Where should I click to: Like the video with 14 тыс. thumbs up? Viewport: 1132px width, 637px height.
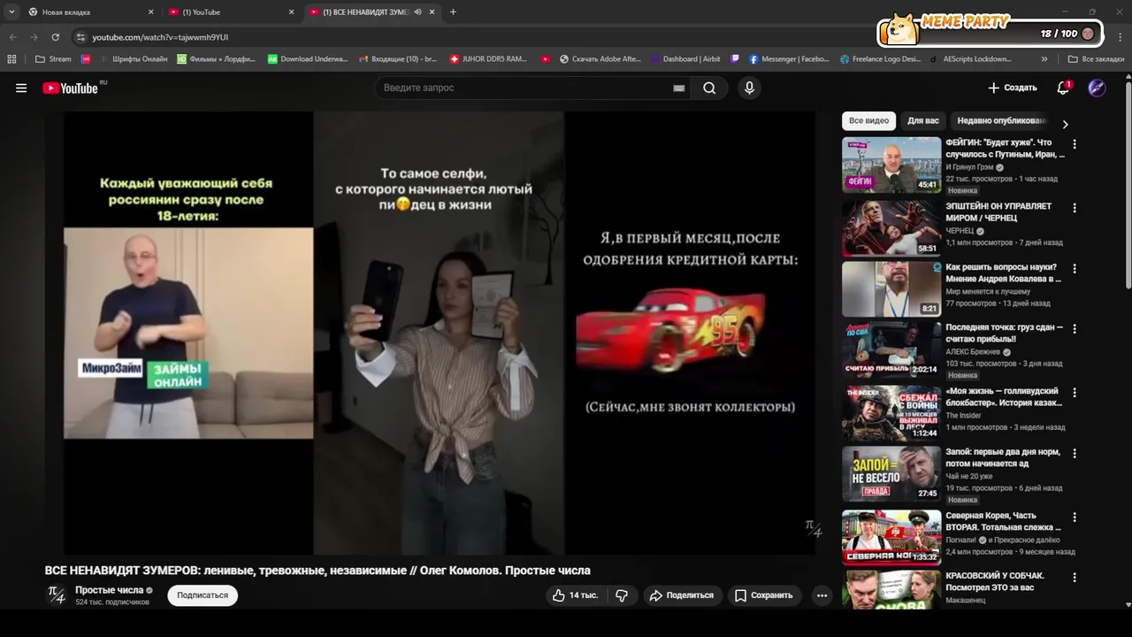click(x=575, y=595)
